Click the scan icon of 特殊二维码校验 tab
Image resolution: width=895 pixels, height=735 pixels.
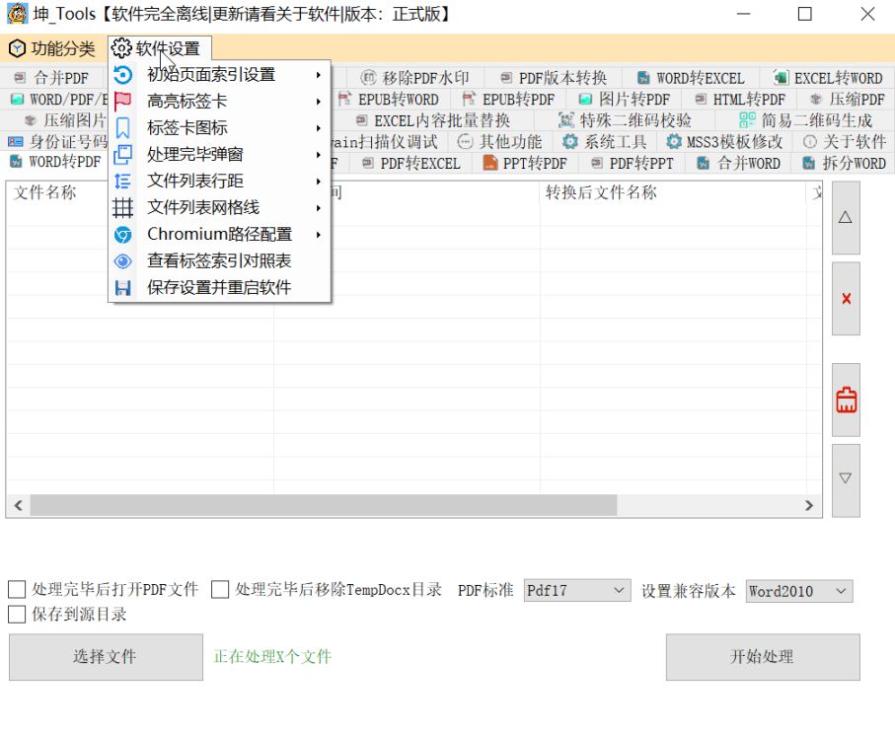(x=565, y=119)
